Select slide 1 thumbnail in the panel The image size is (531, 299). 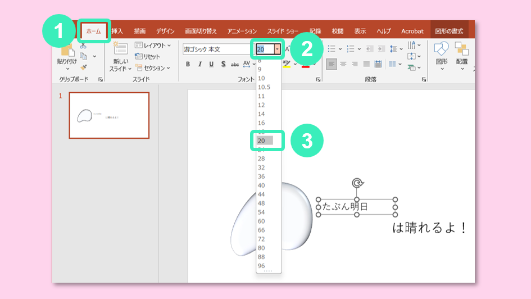(x=109, y=115)
